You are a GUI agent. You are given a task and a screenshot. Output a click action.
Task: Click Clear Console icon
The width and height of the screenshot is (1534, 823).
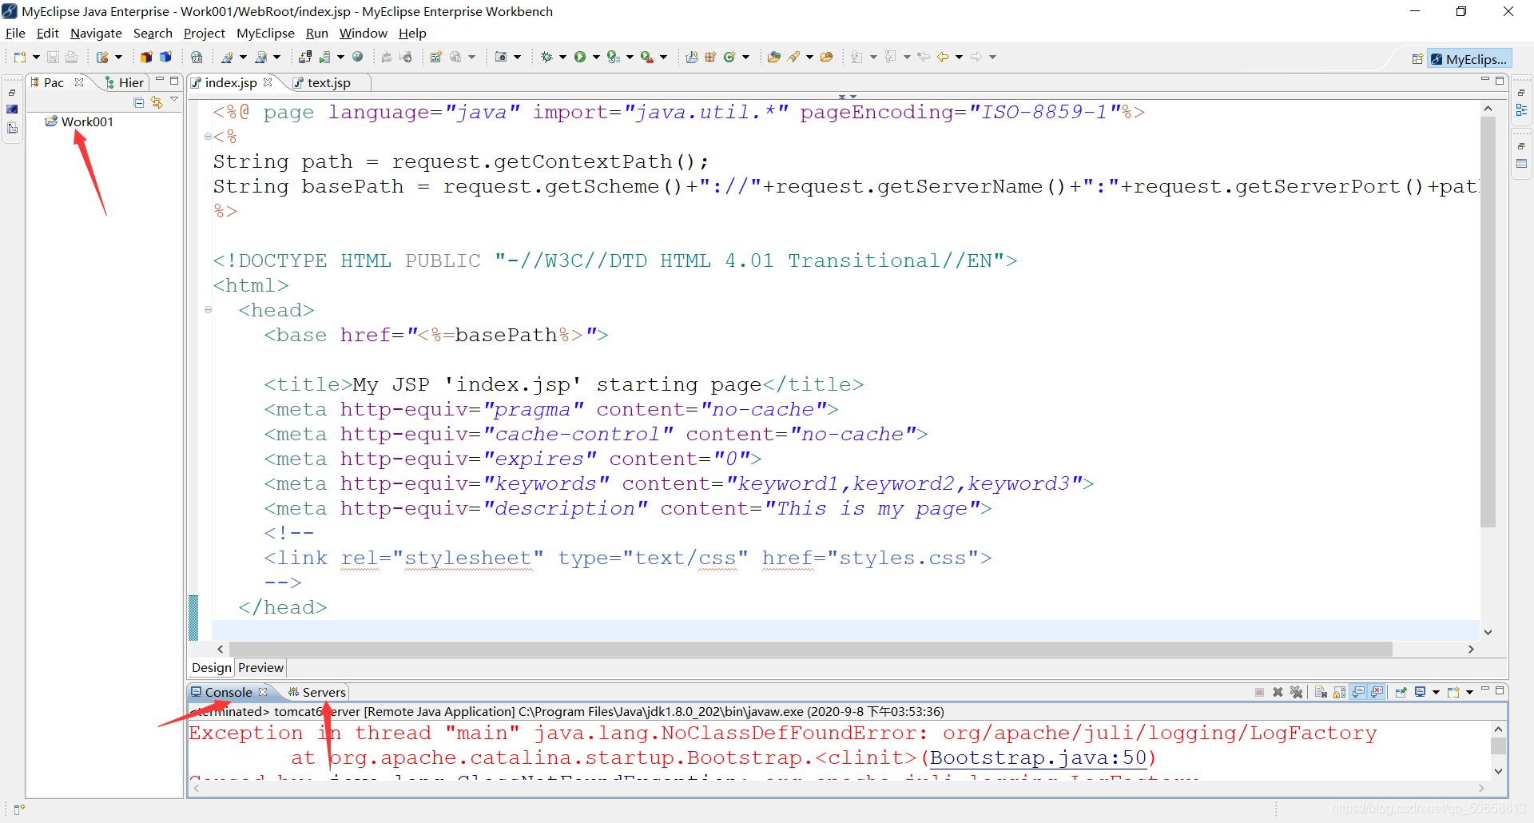coord(1320,692)
